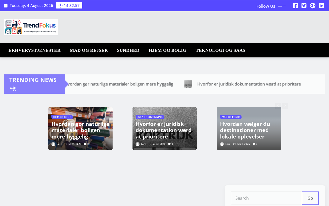Click the Search input field
329x206 pixels.
(x=267, y=198)
